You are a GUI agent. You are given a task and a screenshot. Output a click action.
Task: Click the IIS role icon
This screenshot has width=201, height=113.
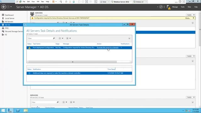[3, 35]
